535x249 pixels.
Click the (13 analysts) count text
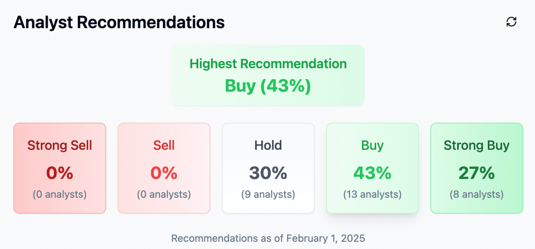click(x=372, y=194)
